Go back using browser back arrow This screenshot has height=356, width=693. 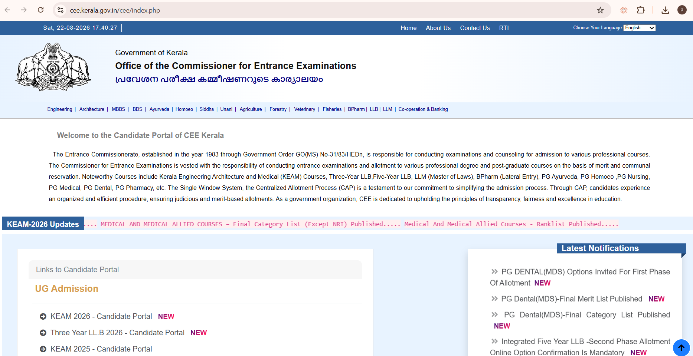7,10
